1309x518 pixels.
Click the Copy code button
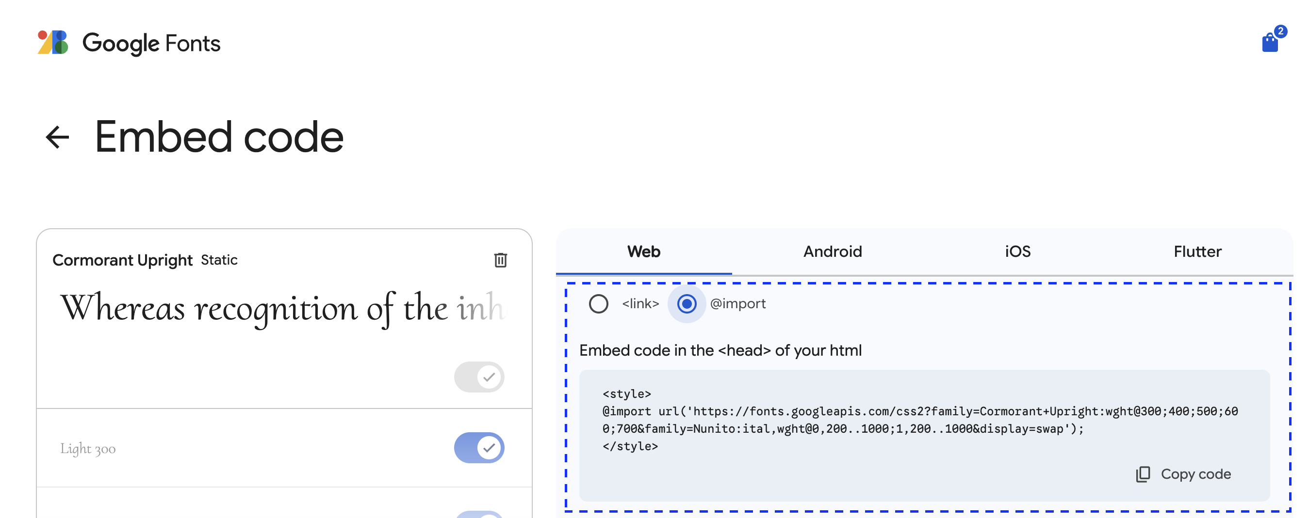(x=1183, y=474)
